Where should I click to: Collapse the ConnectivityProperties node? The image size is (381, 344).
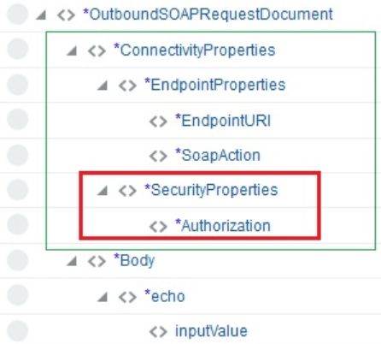(72, 51)
